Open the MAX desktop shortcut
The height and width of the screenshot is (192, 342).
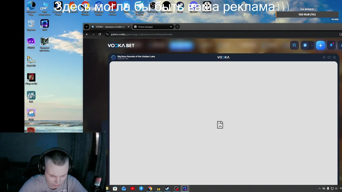45,25
